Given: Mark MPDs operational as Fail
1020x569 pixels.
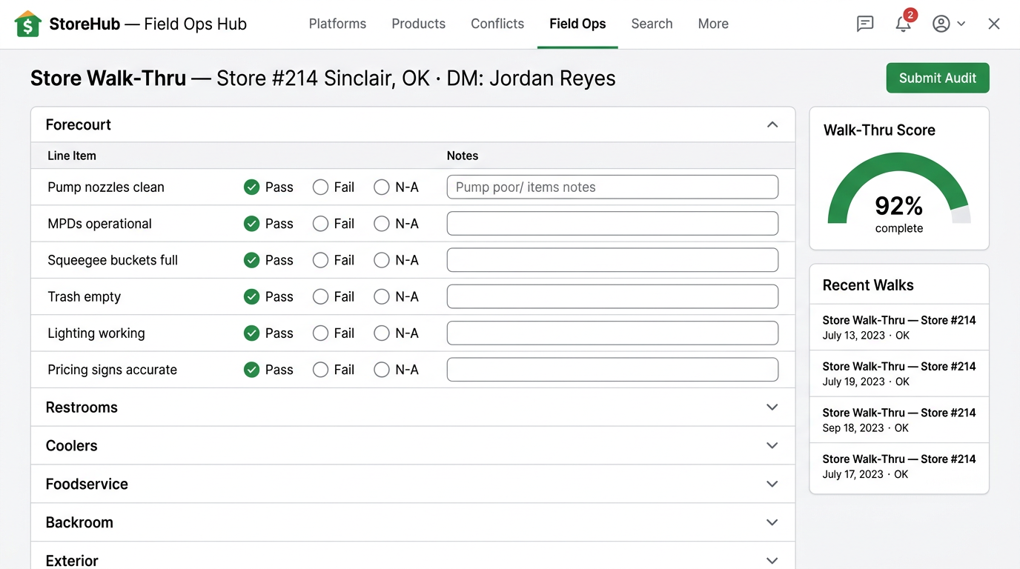Looking at the screenshot, I should [320, 224].
